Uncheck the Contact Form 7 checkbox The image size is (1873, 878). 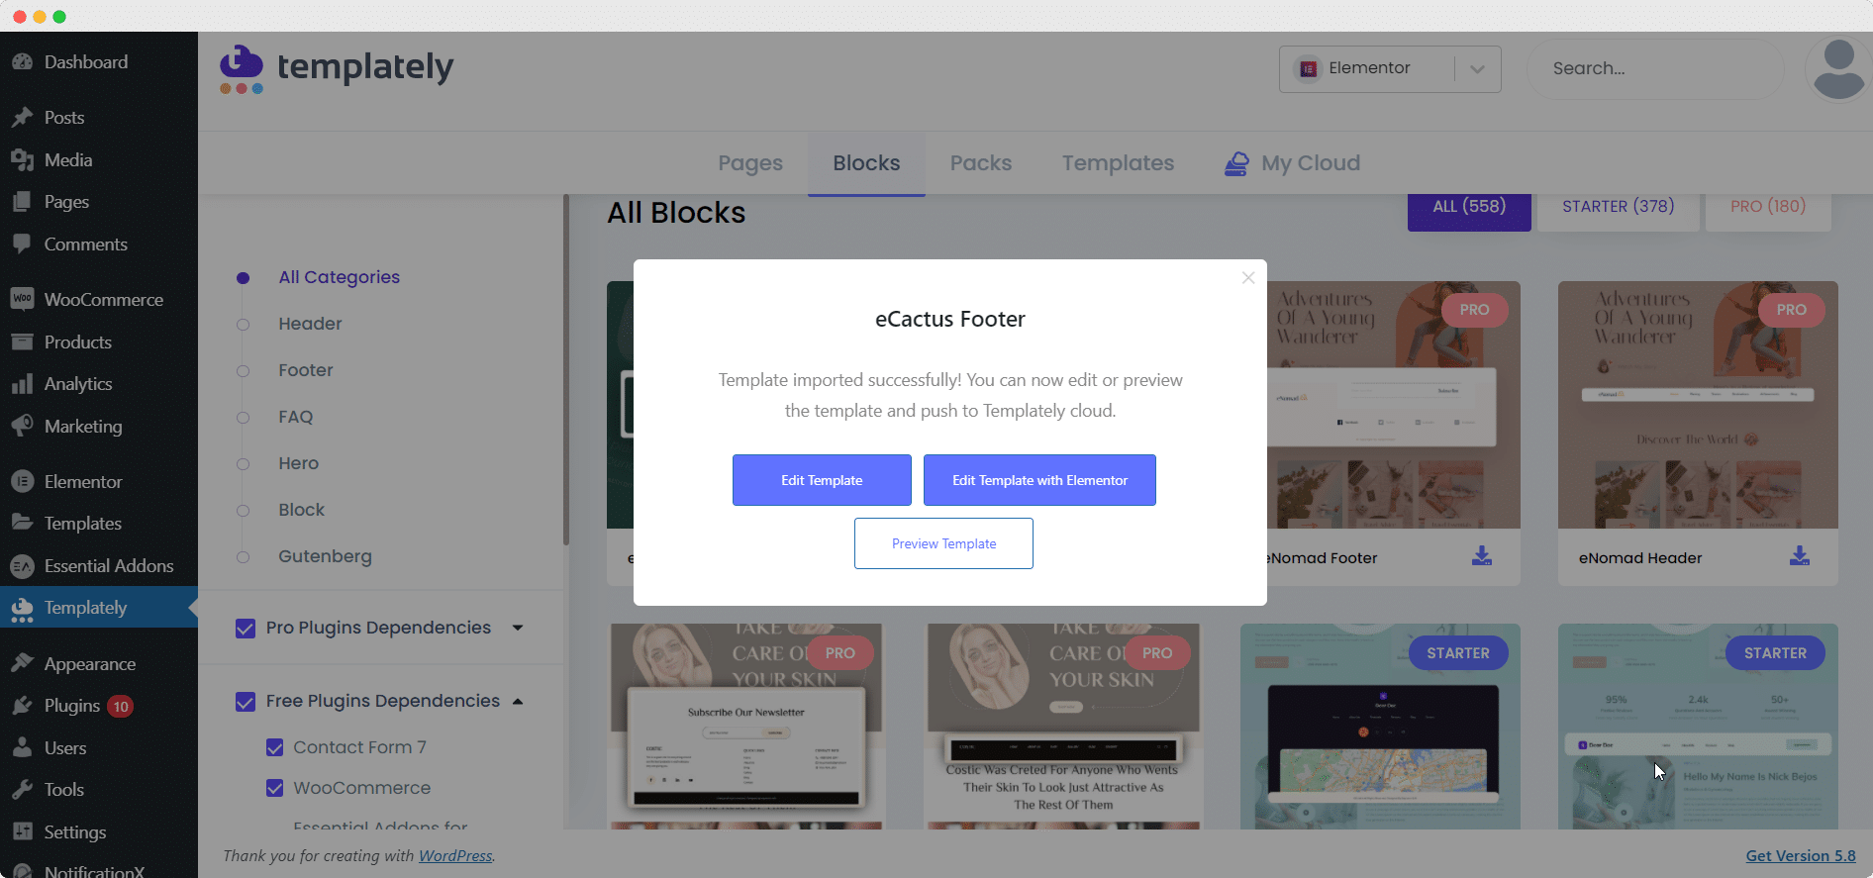275,747
